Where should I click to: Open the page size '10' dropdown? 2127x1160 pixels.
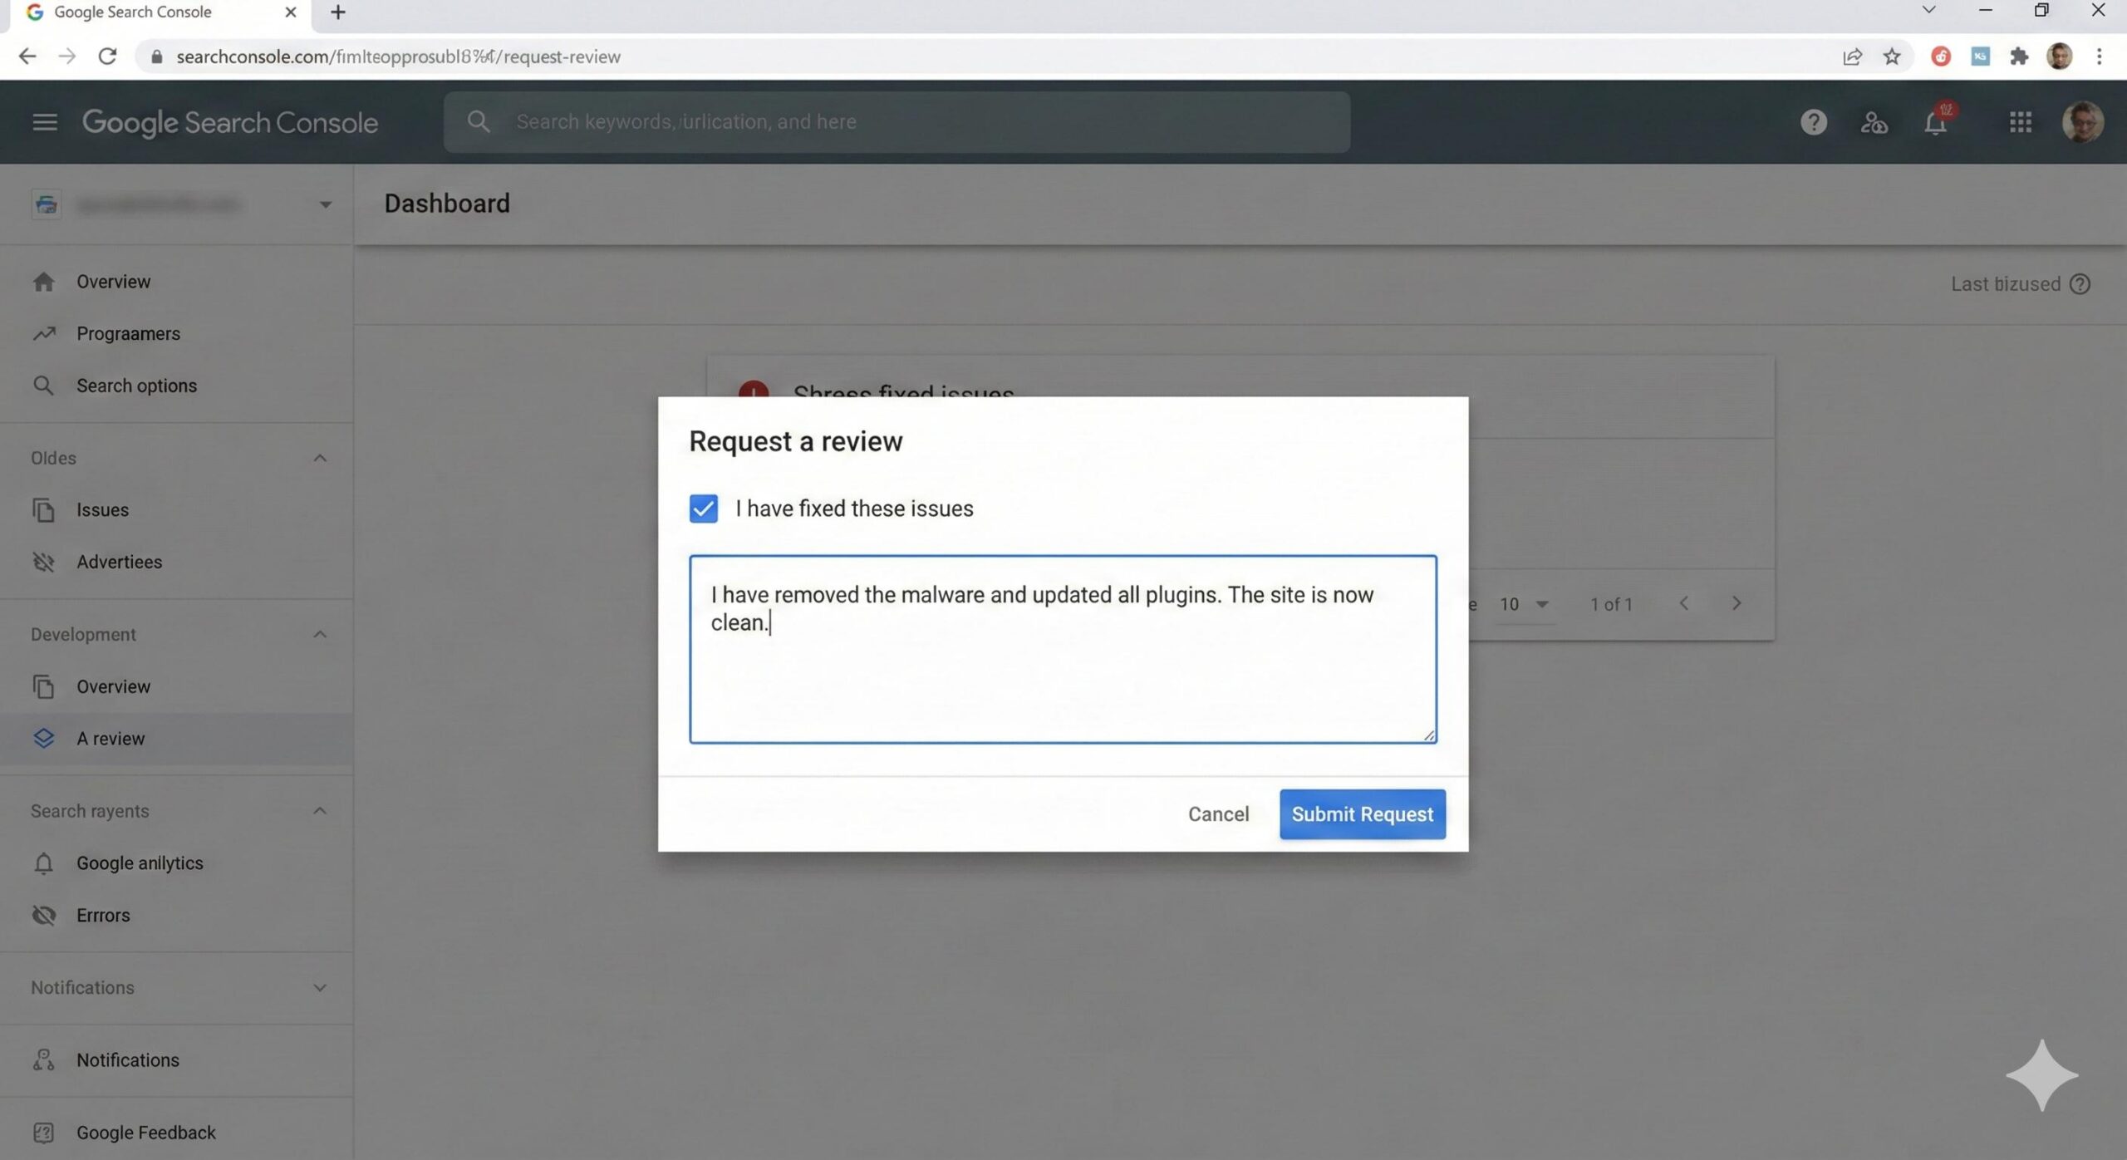click(1522, 604)
